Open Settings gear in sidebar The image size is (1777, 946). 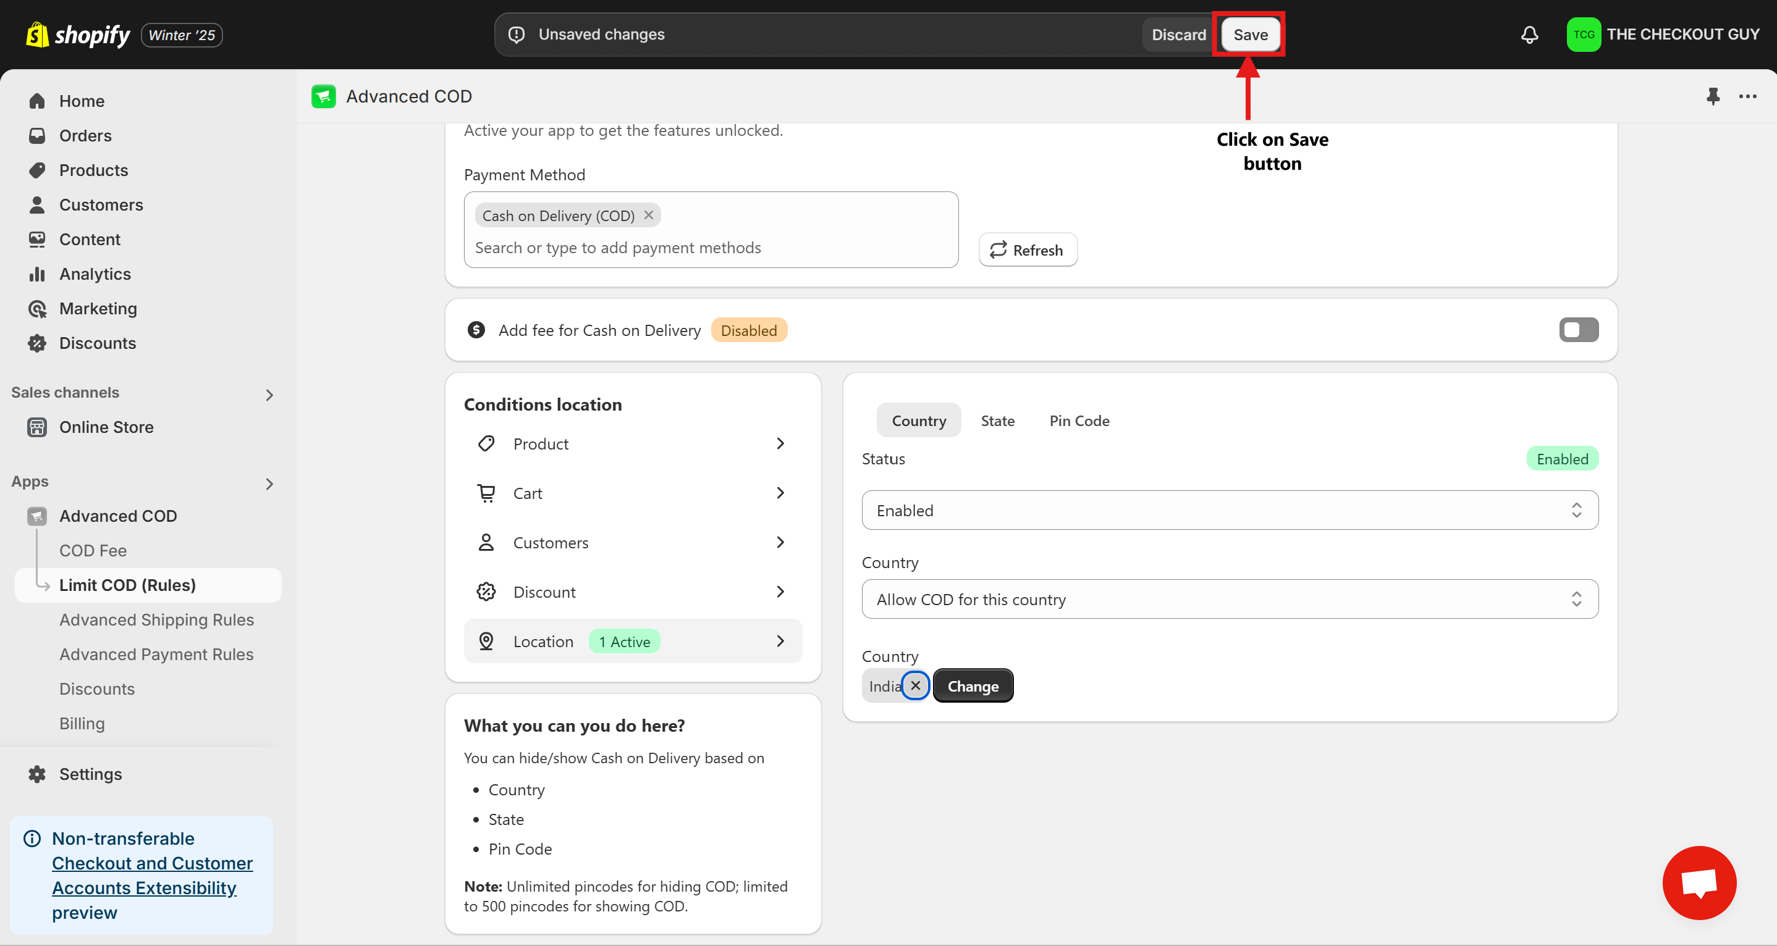[37, 774]
